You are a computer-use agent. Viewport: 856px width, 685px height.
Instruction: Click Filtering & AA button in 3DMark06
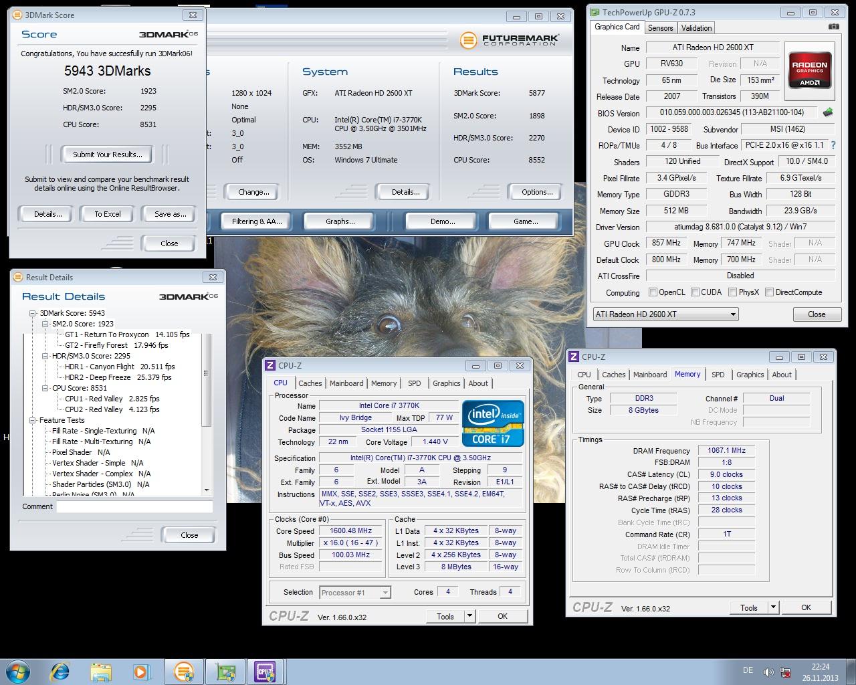click(257, 221)
